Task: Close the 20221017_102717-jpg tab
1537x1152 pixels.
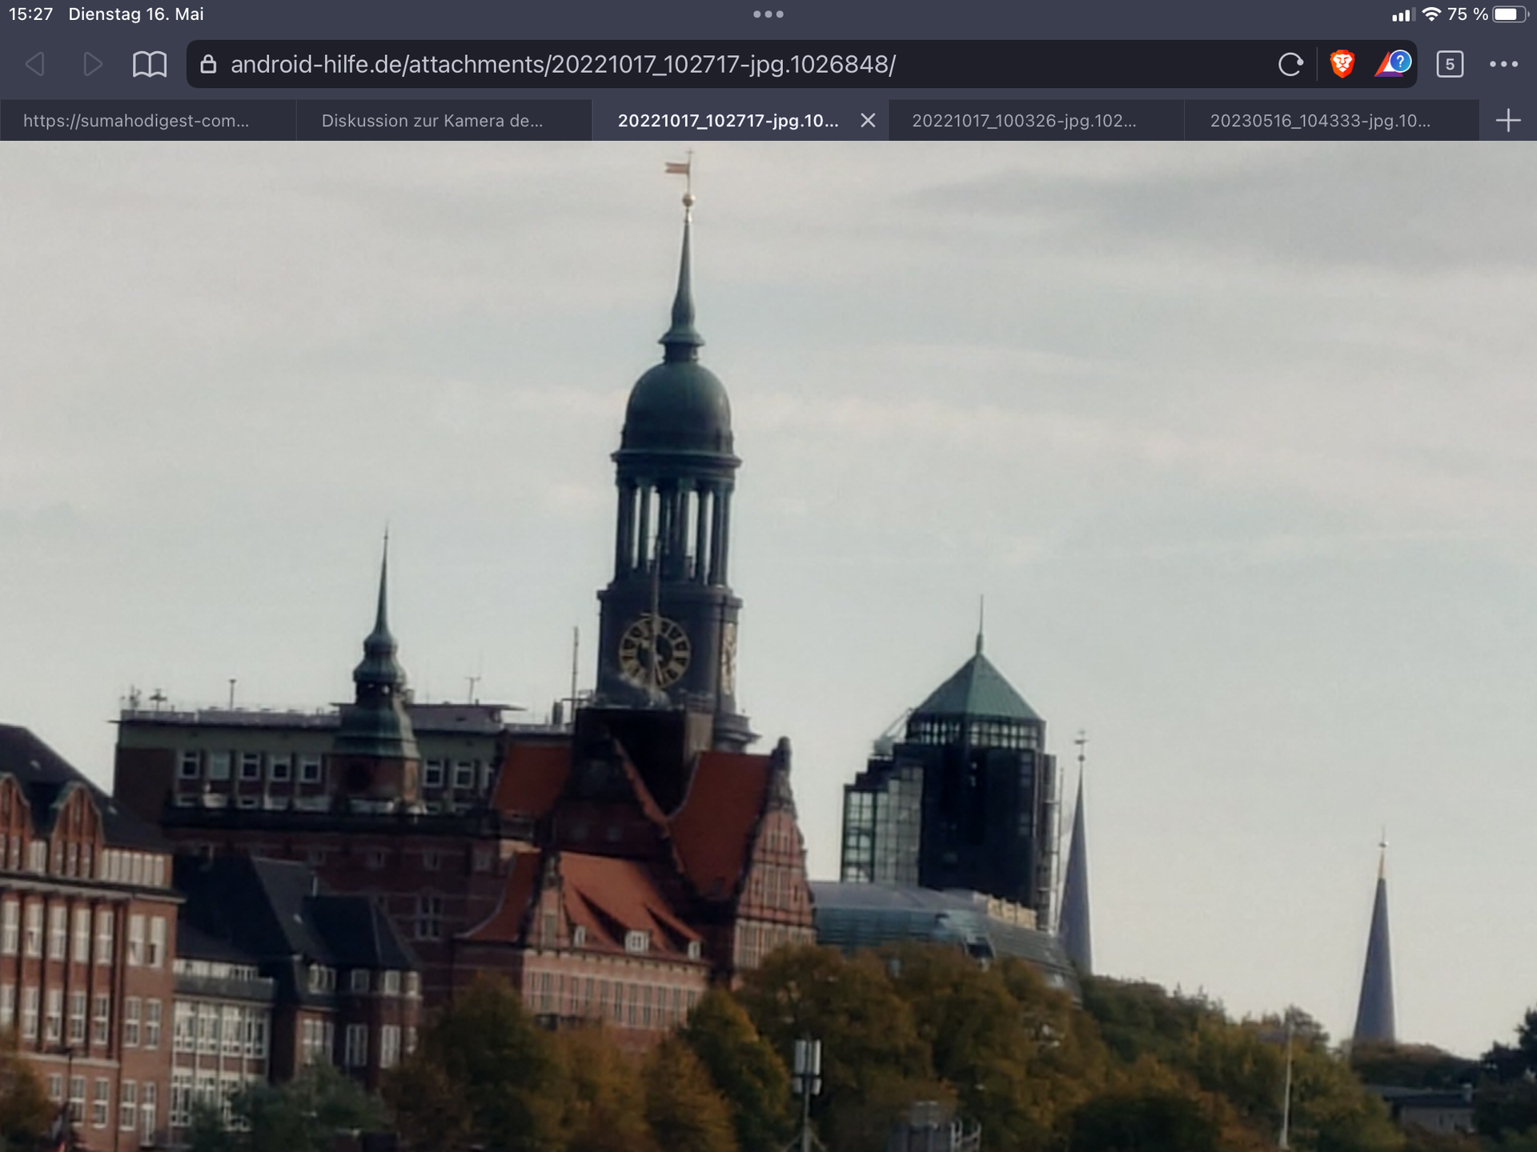Action: click(868, 121)
